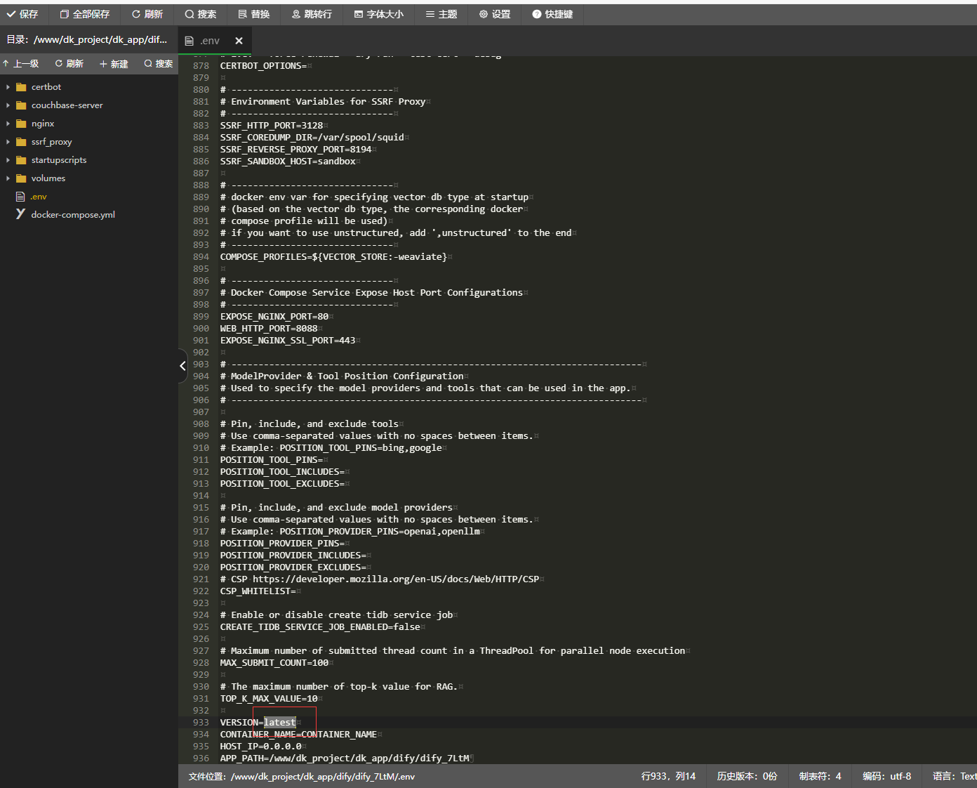
Task: Click the Refresh (刷新) button in top toolbar
Action: tap(147, 14)
